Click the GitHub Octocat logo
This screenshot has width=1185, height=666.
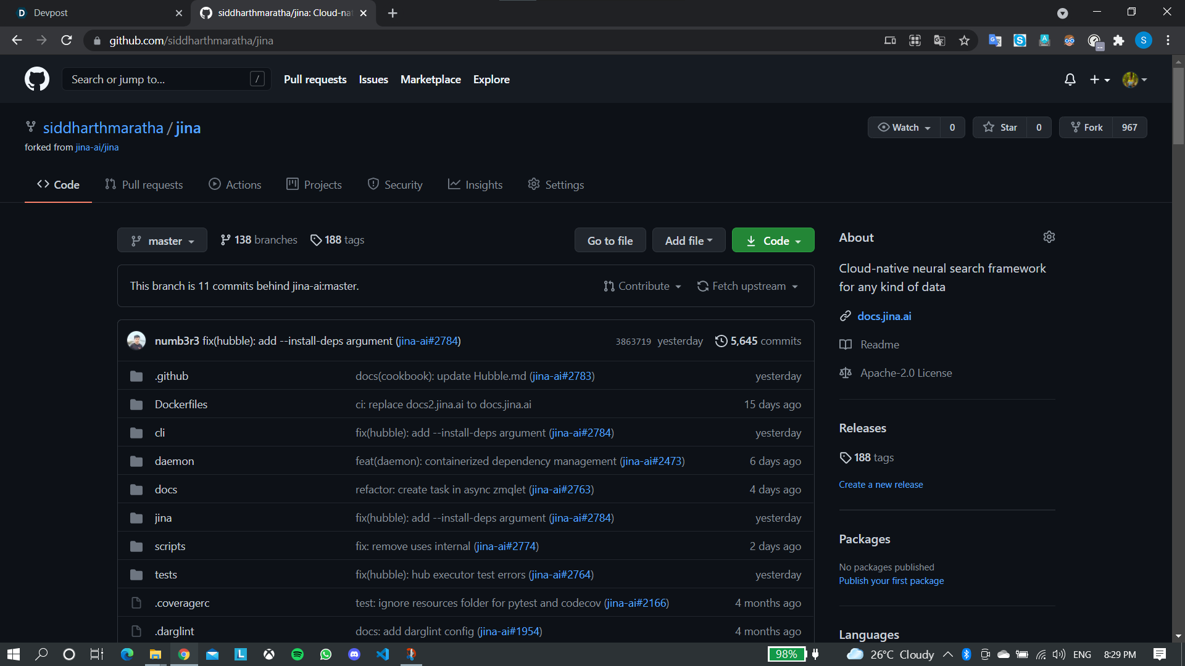tap(37, 80)
